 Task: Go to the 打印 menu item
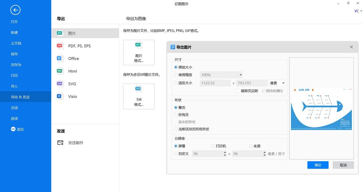14,75
